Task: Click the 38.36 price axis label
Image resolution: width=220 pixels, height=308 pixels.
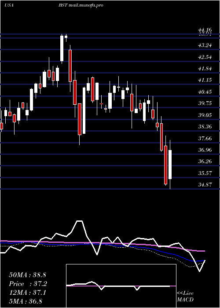Action: [205, 127]
